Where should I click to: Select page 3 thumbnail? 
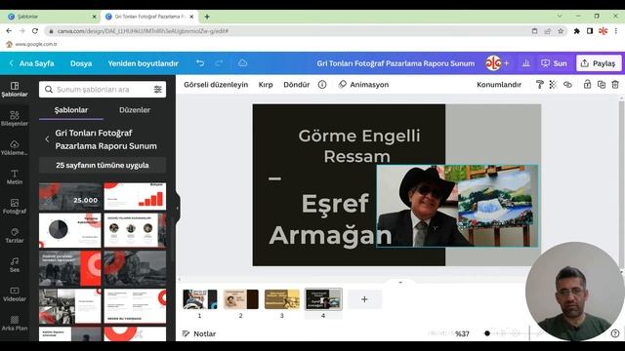[x=282, y=299]
